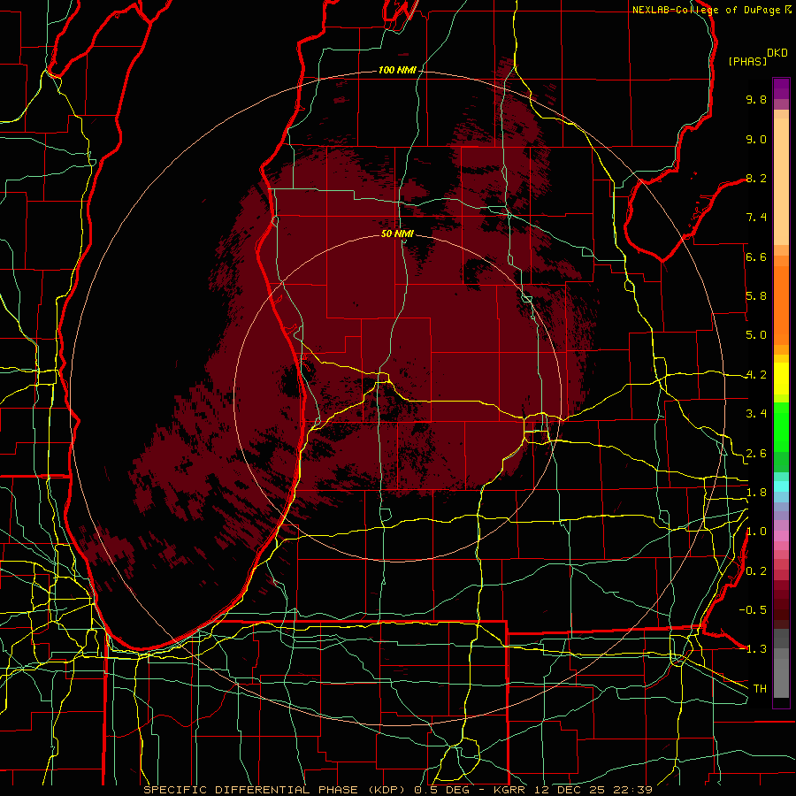Click the NEXLAB-College of DuPage credit text
Viewport: 796px width, 796px height.
(706, 10)
